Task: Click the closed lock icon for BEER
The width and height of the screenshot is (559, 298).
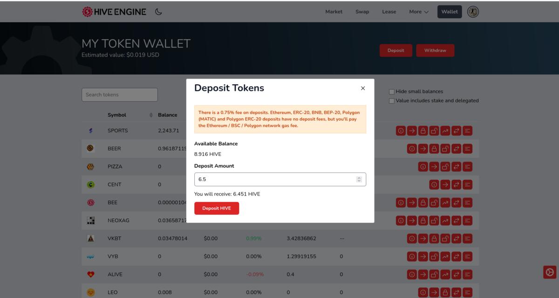Action: click(x=434, y=149)
